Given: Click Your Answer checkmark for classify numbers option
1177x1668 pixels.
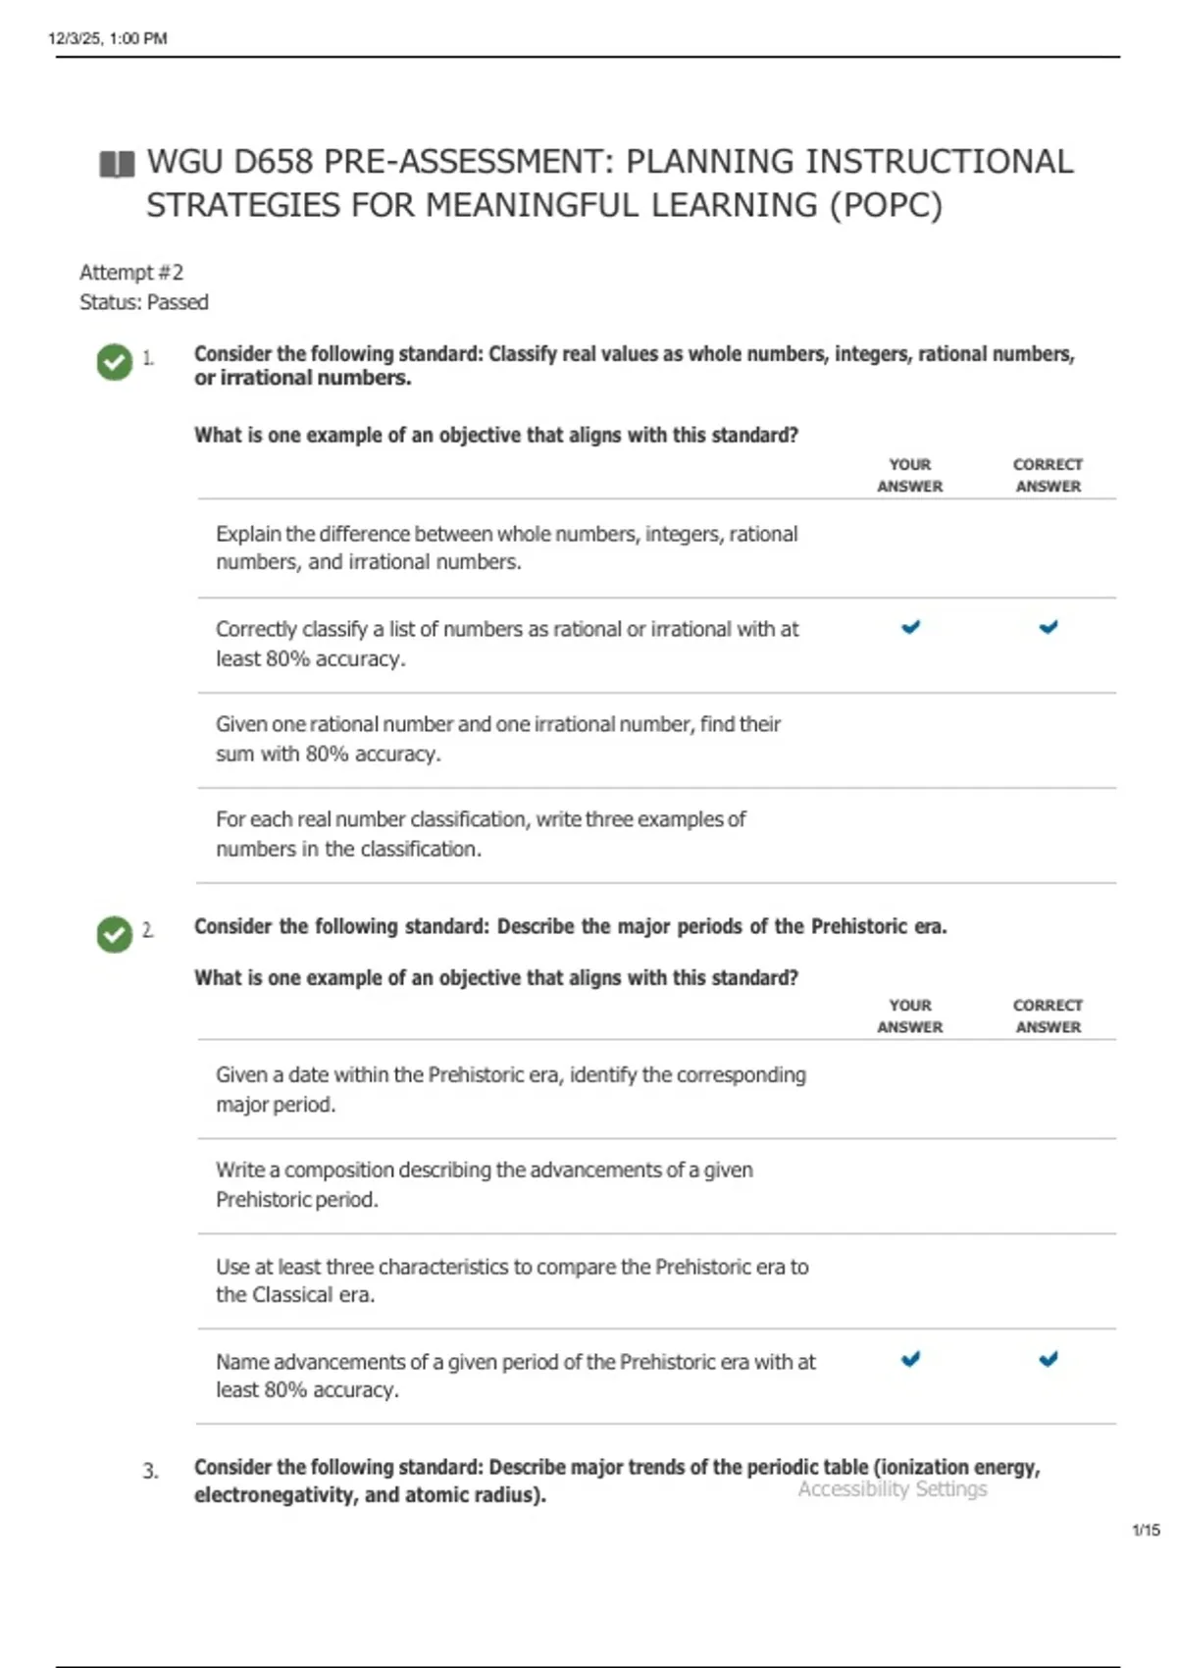Looking at the screenshot, I should [x=910, y=627].
